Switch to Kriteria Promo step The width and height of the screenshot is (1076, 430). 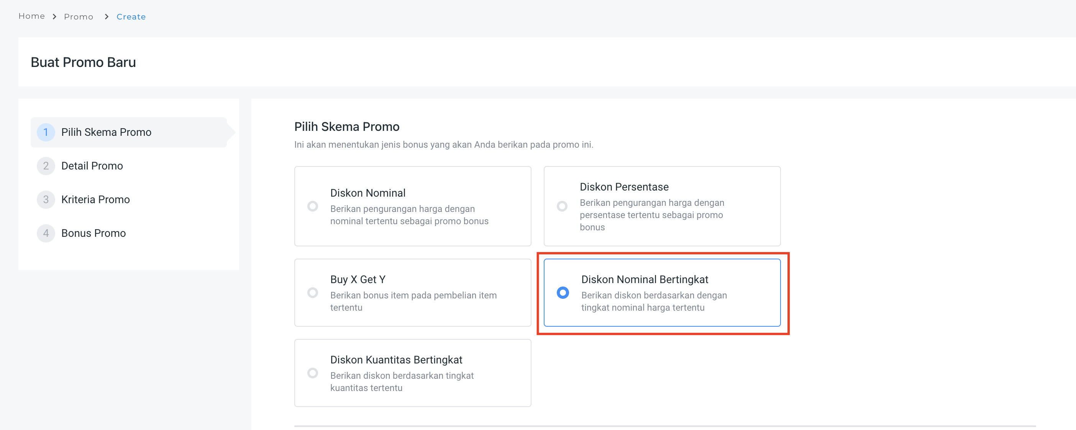(95, 200)
